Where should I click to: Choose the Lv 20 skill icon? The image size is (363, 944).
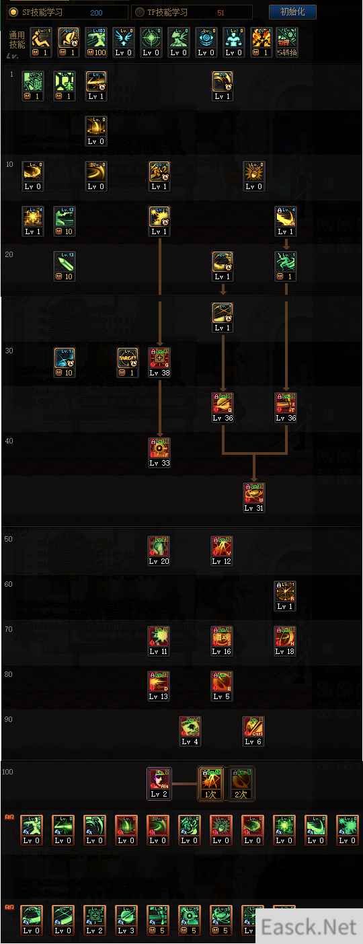(159, 550)
